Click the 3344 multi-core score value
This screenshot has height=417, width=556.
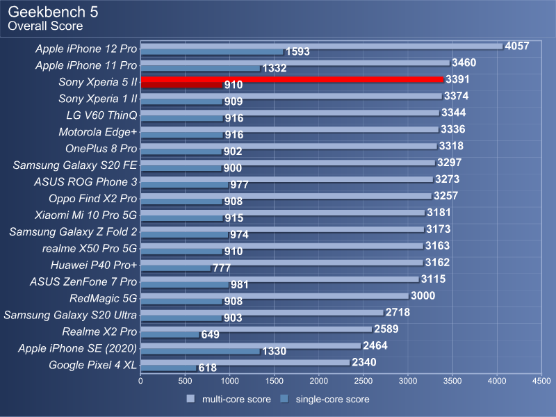pyautogui.click(x=454, y=113)
